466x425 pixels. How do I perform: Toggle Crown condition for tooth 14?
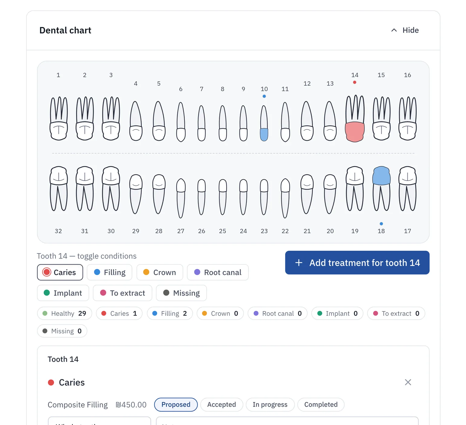coord(160,272)
